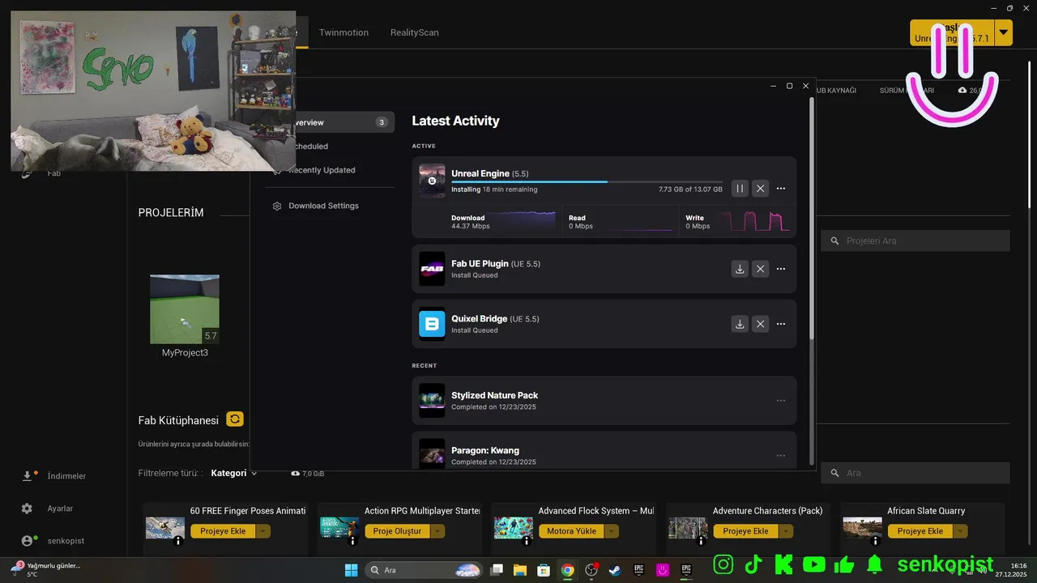Image resolution: width=1037 pixels, height=583 pixels.
Task: Click the downloads window vertical scrollbar
Action: 812,219
